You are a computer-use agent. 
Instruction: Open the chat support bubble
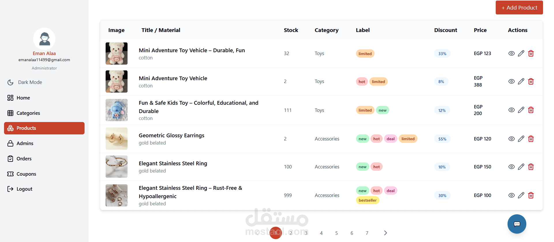517,224
